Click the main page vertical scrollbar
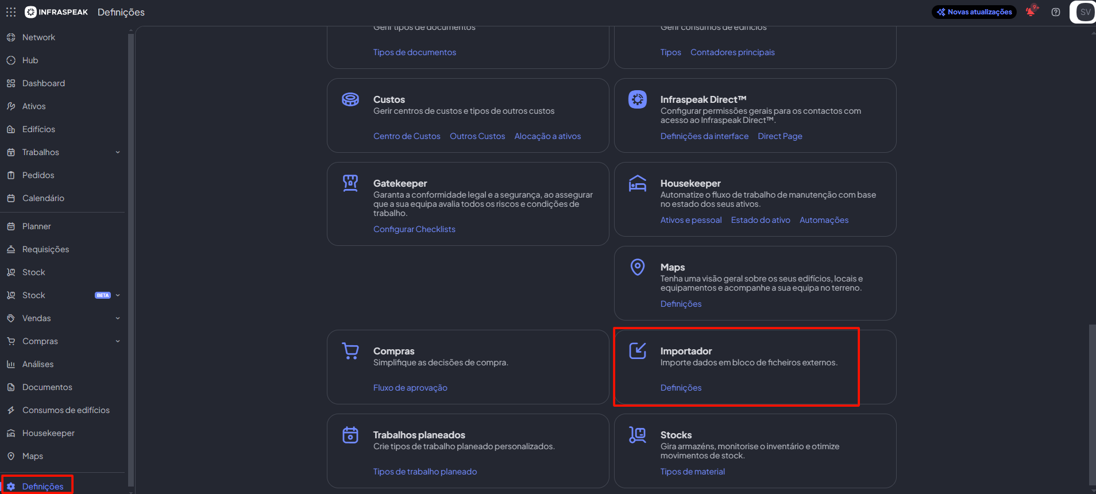This screenshot has width=1096, height=494. pos(1092,405)
